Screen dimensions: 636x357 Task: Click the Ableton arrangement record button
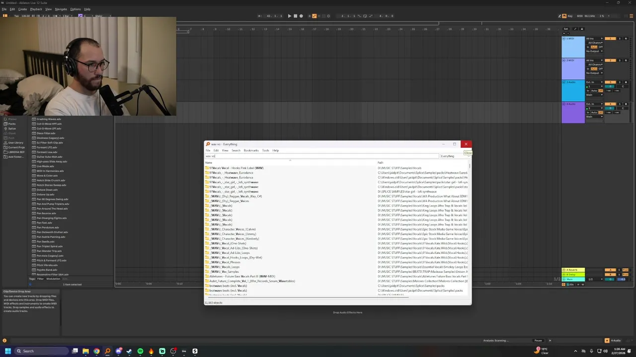301,16
